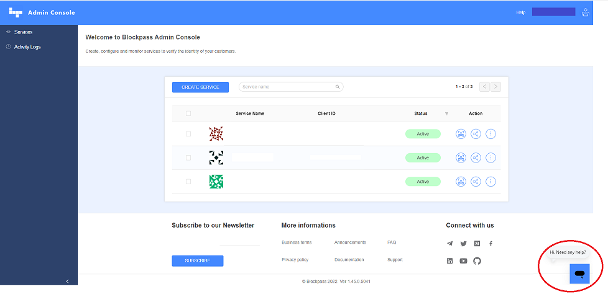Click the Service Name column header
This screenshot has width=608, height=302.
point(250,113)
